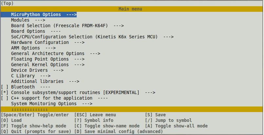Click [ESC] Leave menu
The height and width of the screenshot is (135, 264).
[95, 115]
